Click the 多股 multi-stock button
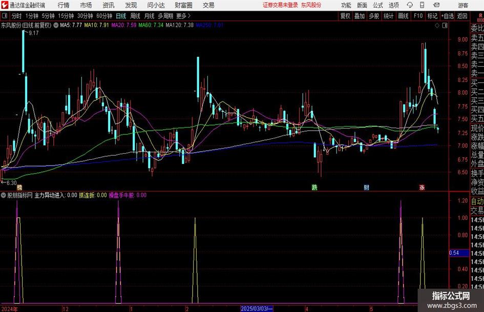The width and height of the screenshot is (484, 312). tap(374, 16)
